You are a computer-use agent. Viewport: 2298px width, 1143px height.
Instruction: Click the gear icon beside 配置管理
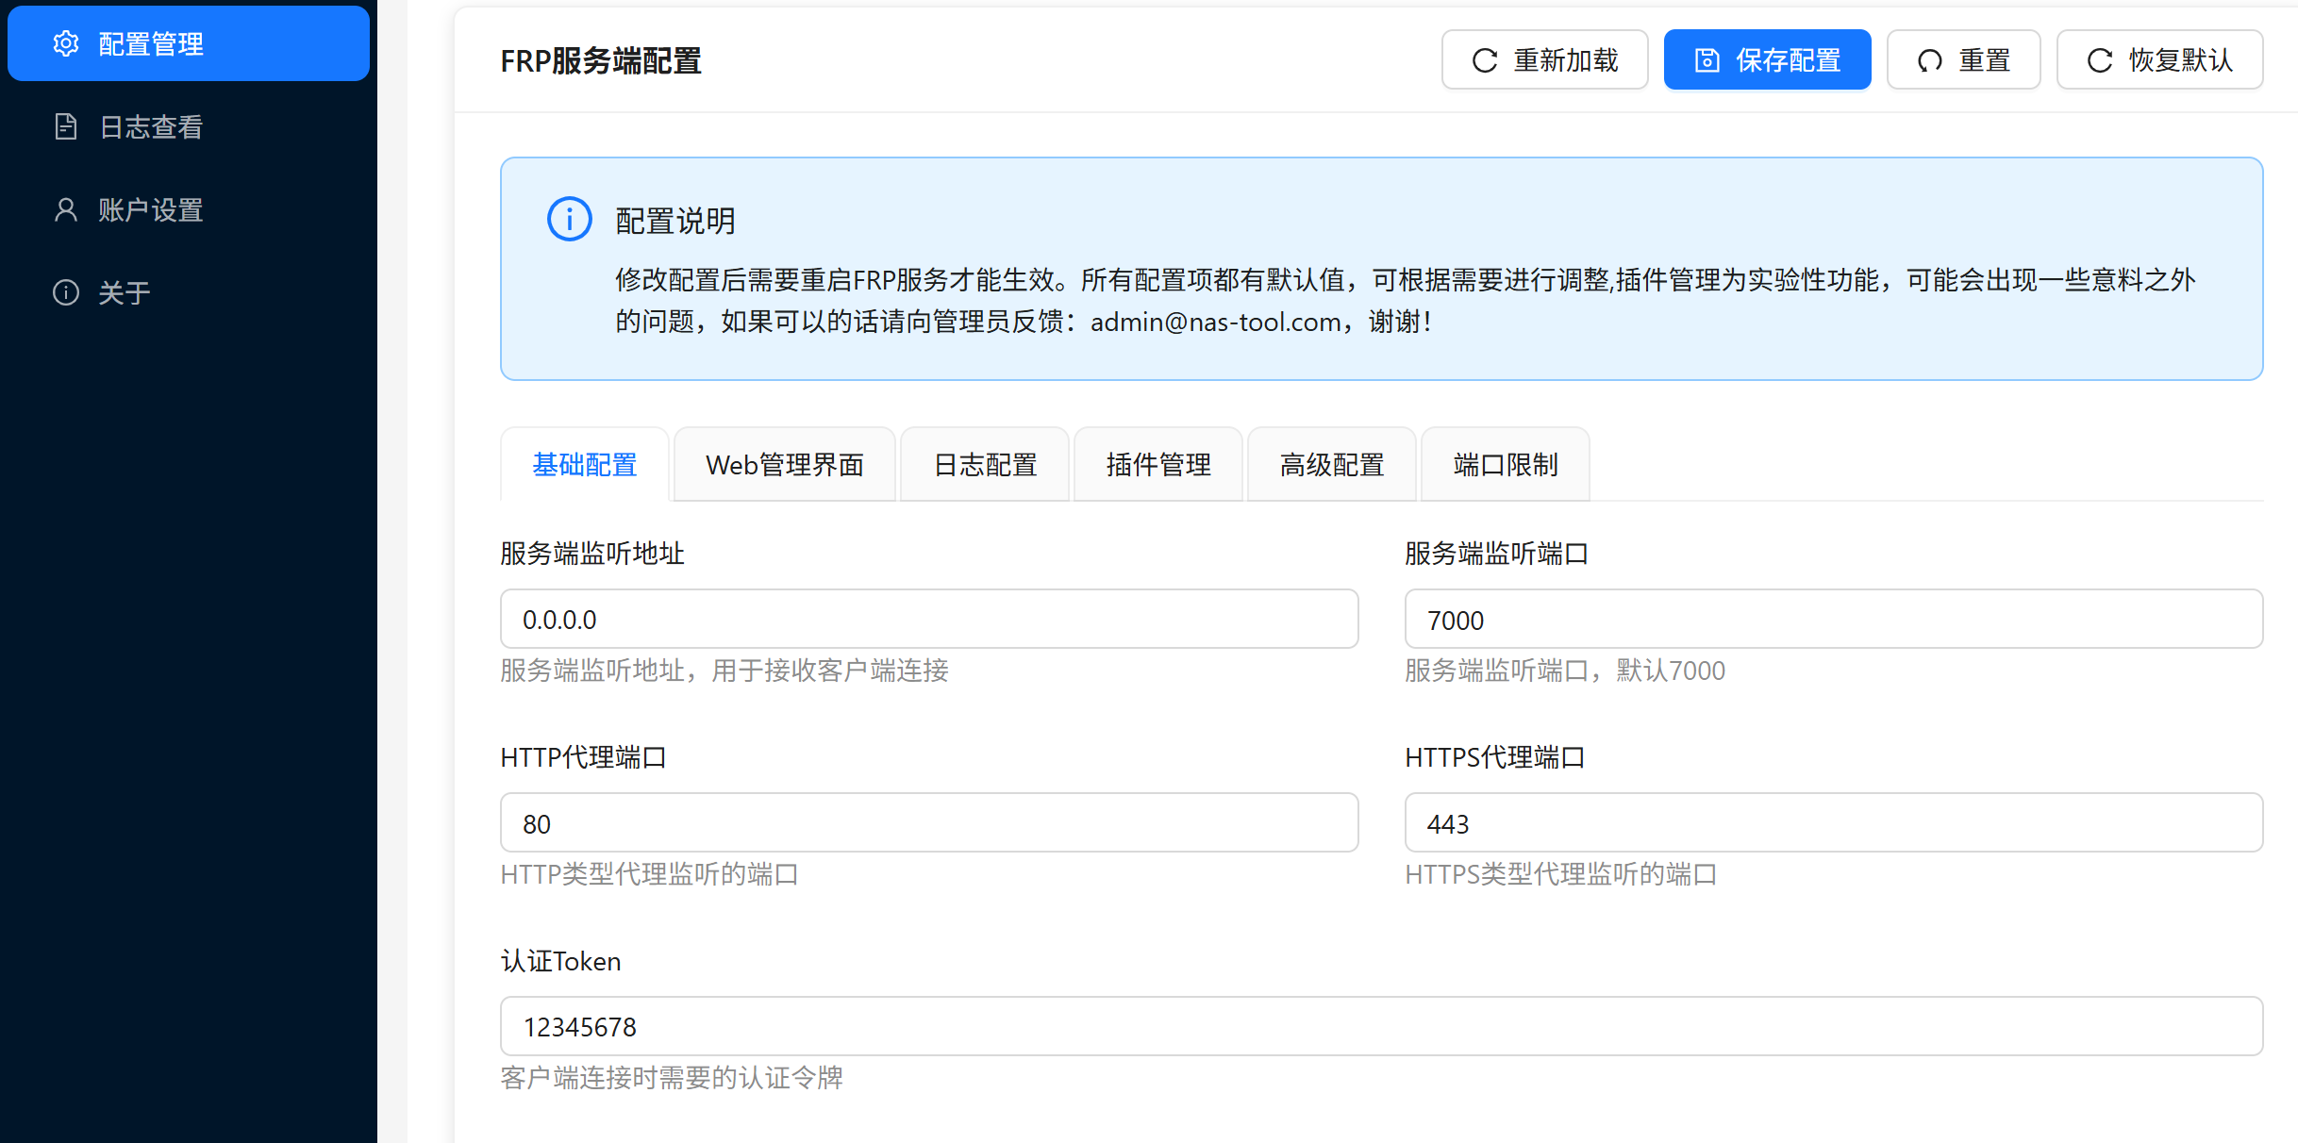(66, 43)
